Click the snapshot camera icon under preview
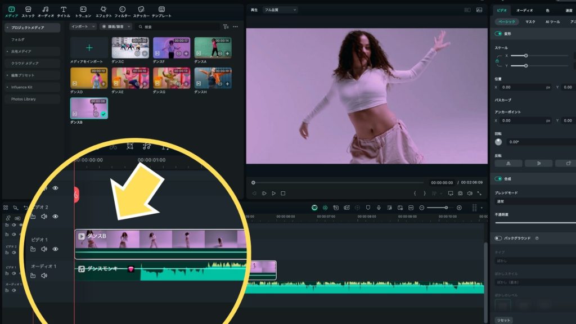576x324 pixels. [x=460, y=193]
